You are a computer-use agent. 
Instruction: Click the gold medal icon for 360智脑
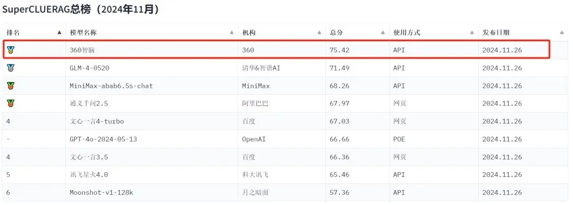[11, 50]
